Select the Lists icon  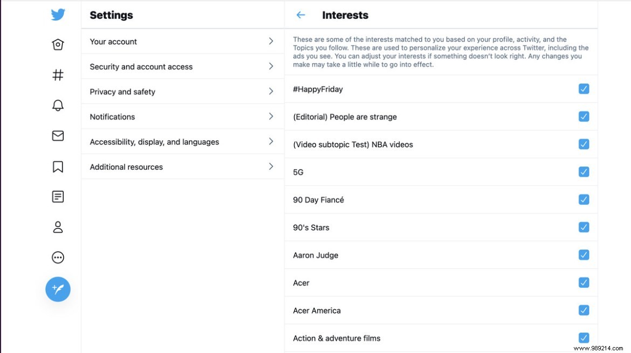(x=58, y=196)
